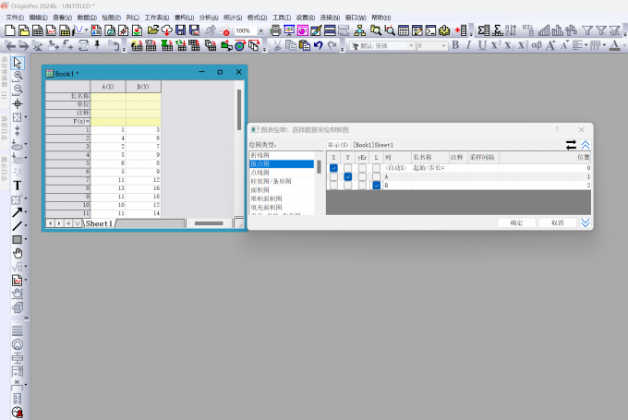Viewport: 628px width, 420px height.
Task: Click the New Matrix toolbar icon
Action: click(65, 30)
